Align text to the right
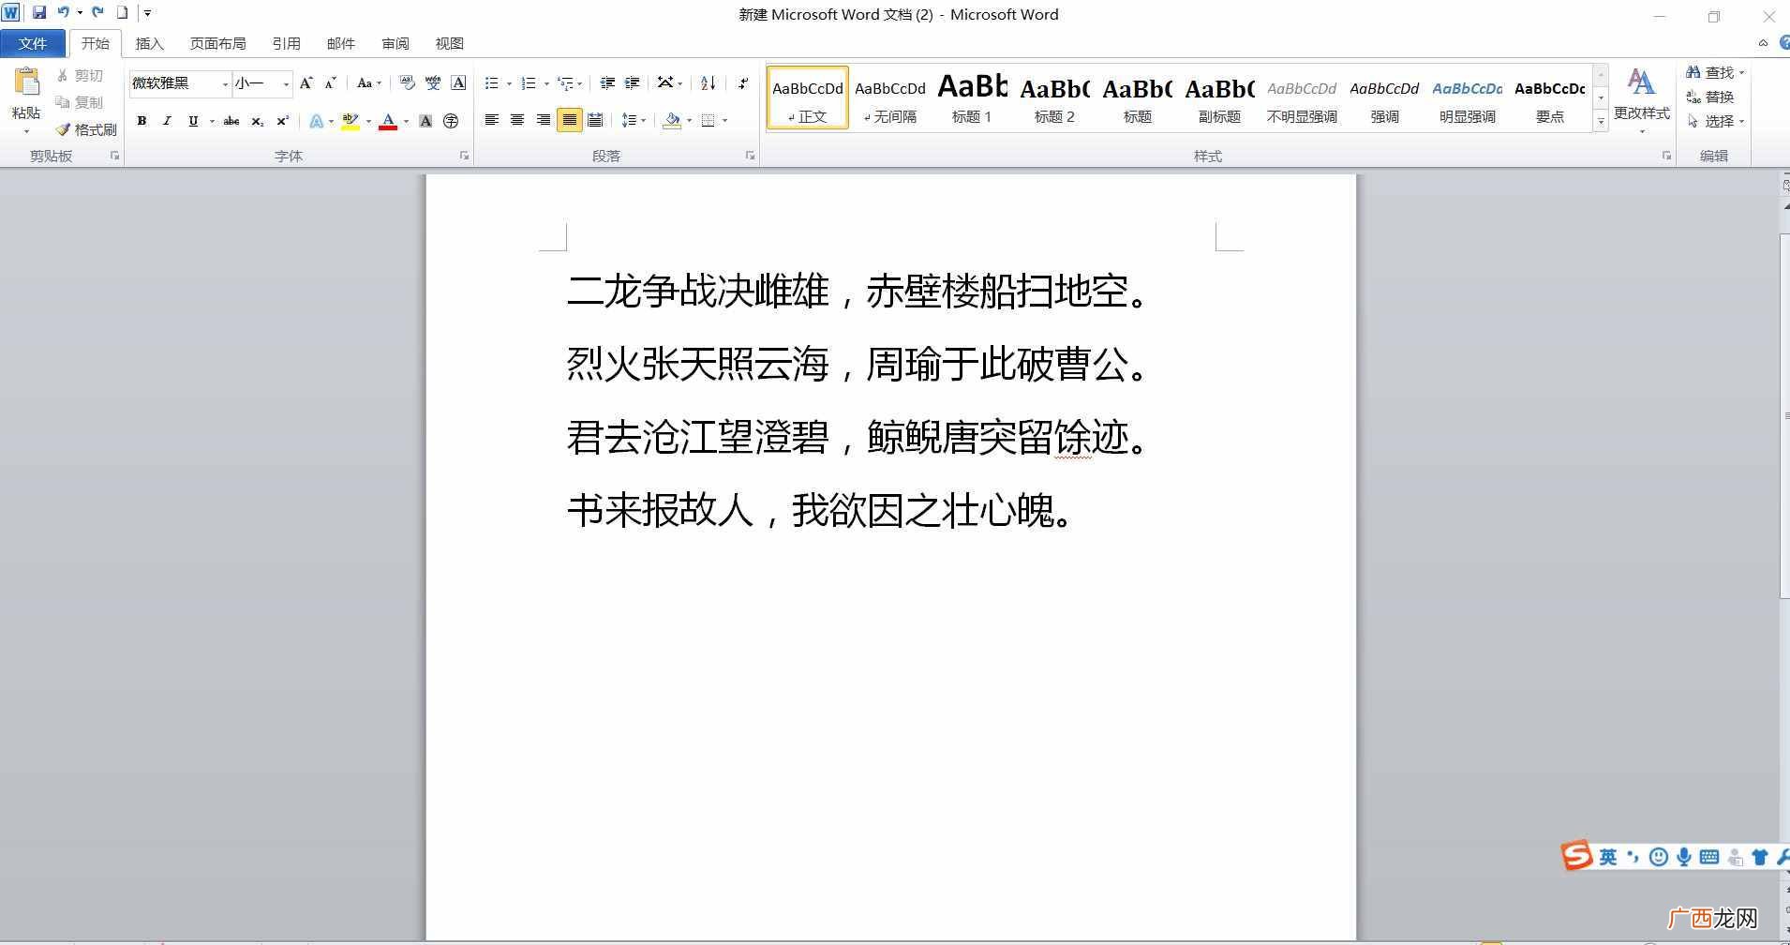Viewport: 1790px width, 945px height. point(543,120)
